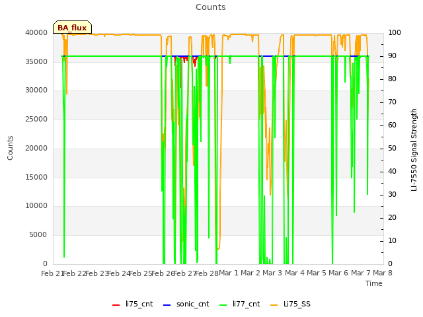Click the Feb 24 date label
Viewport: 423px width, 317px height.
pos(119,273)
